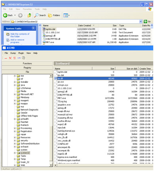Click the tree scrollbar down arrow

(51, 165)
